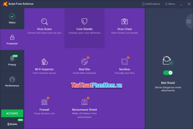Click the Ransomware Shield title

pyautogui.click(x=84, y=110)
